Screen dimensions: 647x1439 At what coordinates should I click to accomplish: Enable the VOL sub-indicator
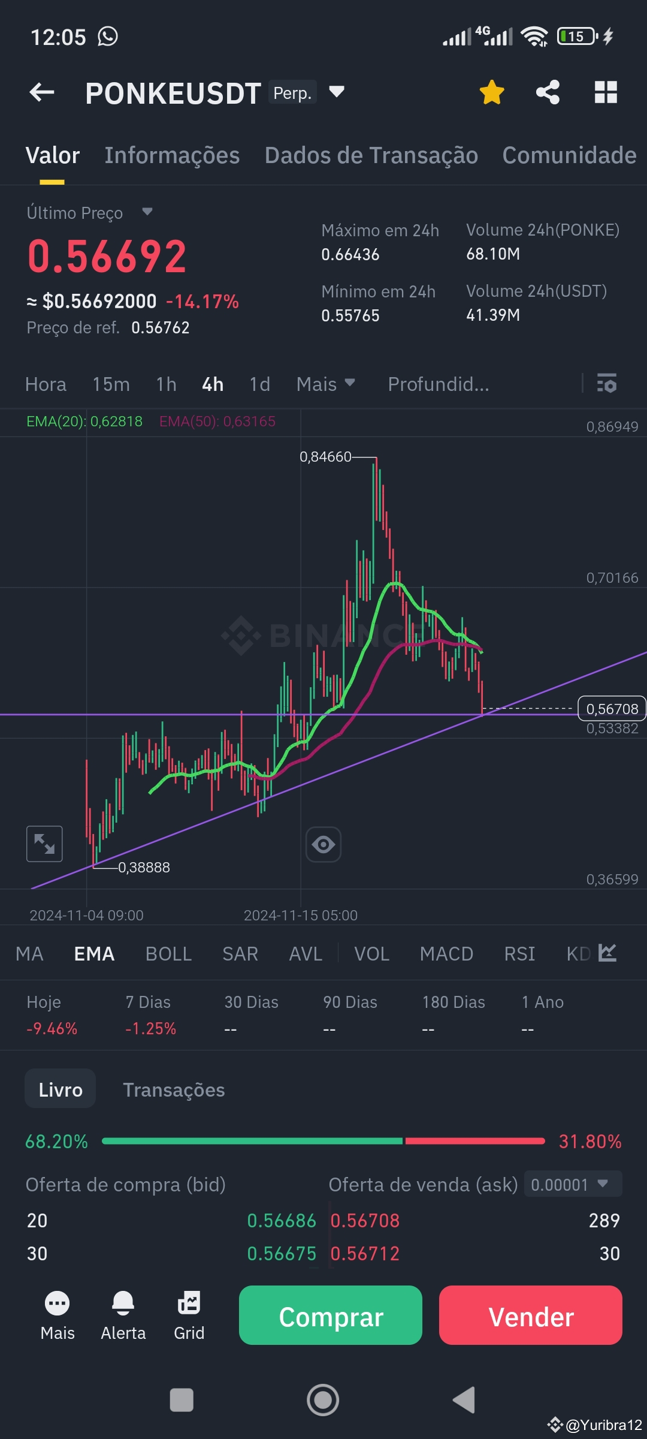pos(371,954)
